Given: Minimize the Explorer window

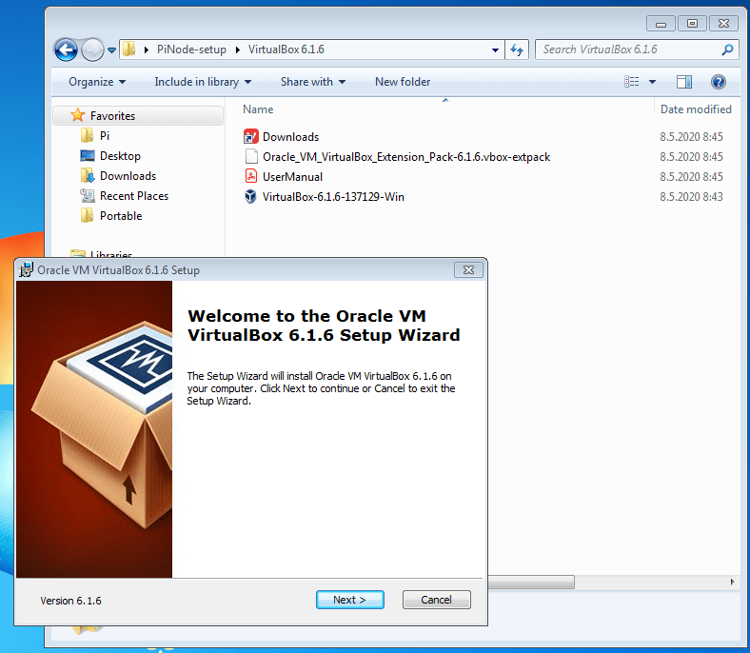Looking at the screenshot, I should point(661,24).
